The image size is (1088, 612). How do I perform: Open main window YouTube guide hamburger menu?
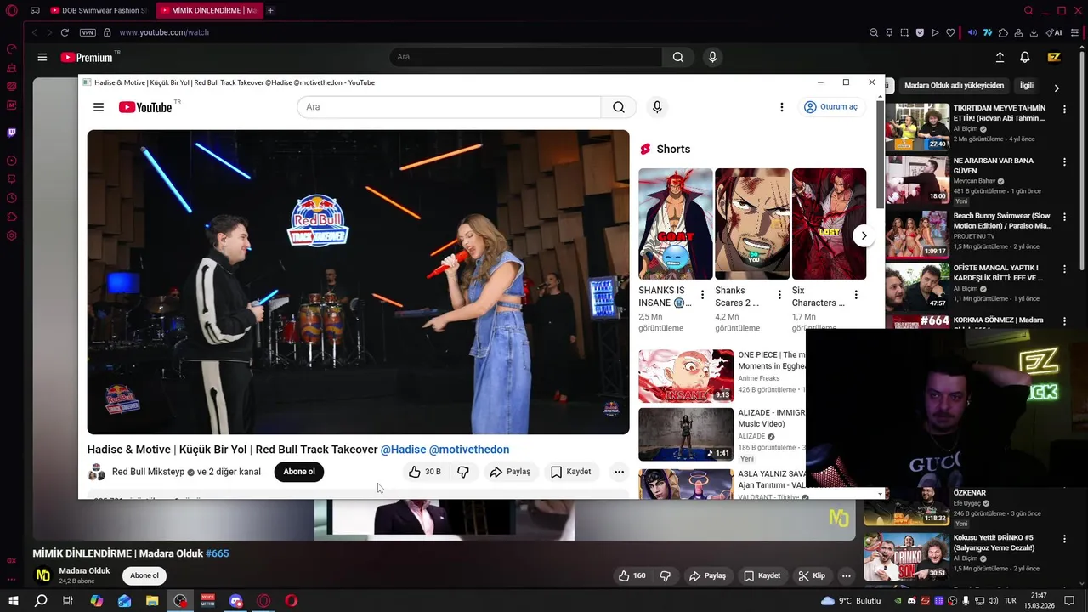(x=42, y=57)
